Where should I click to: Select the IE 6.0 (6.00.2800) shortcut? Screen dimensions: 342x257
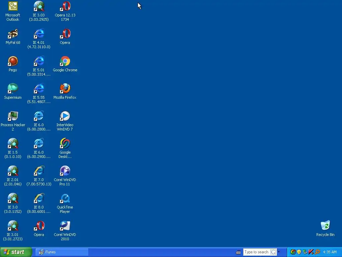point(39,116)
